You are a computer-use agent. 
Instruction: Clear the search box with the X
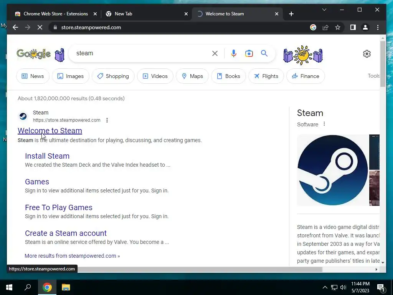pyautogui.click(x=215, y=53)
